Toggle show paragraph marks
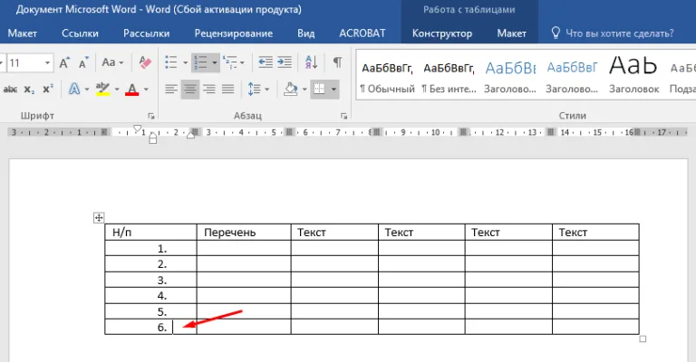Image resolution: width=696 pixels, height=362 pixels. click(x=337, y=62)
